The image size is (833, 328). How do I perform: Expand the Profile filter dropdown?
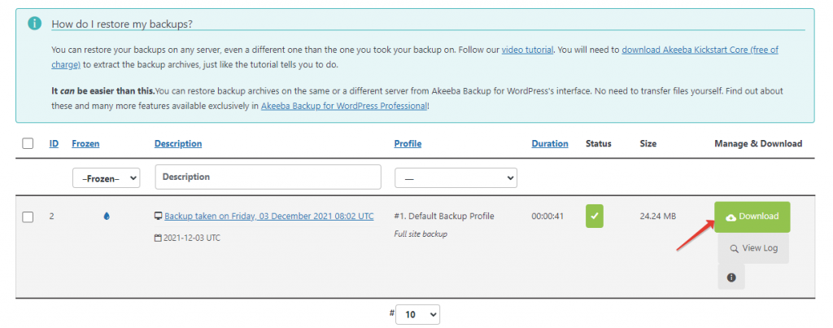point(456,178)
